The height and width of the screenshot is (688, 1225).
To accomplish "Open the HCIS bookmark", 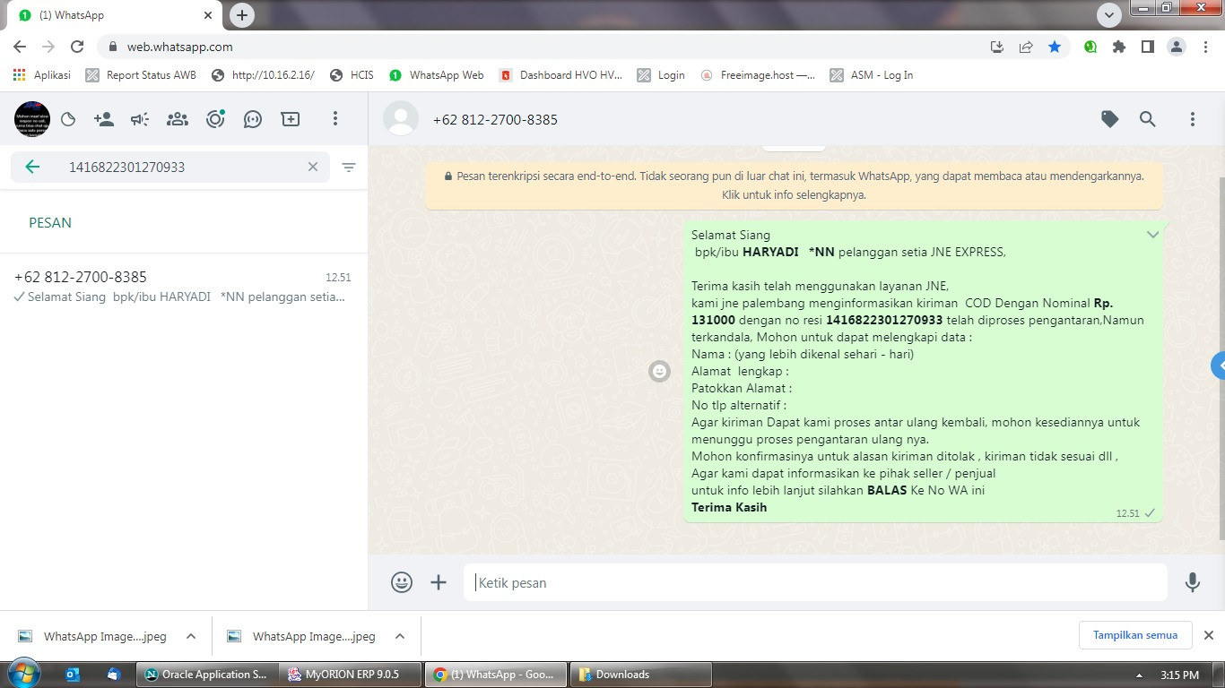I will 352,75.
